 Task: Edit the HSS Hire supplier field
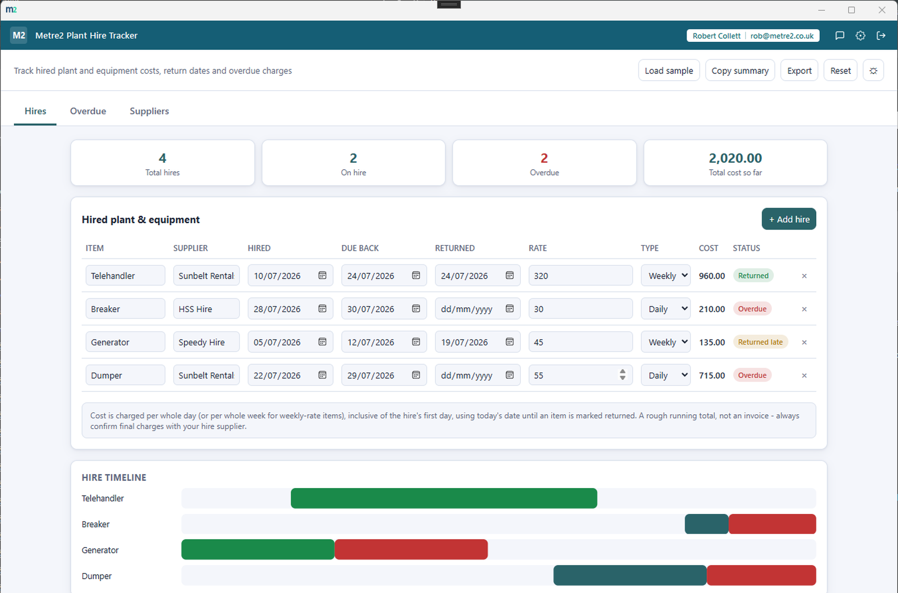tap(206, 309)
